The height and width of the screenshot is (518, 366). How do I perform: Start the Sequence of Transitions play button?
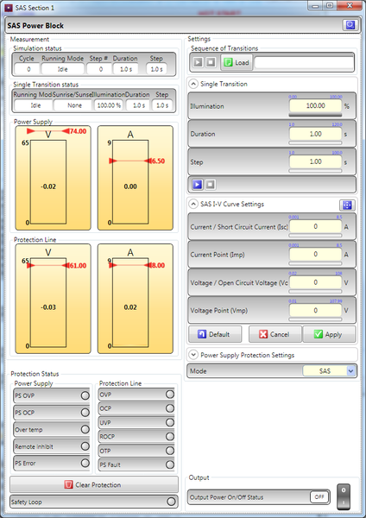coord(198,62)
